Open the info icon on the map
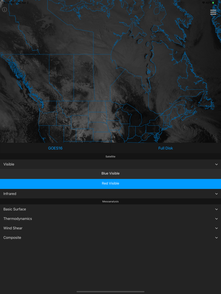Screen dimensions: 221x294 pyautogui.click(x=5, y=10)
